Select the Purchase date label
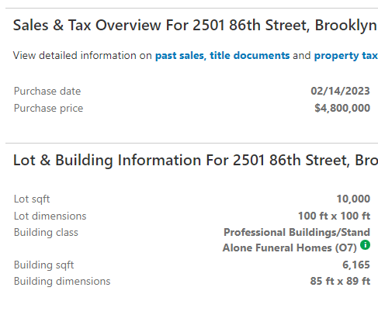Viewport: 378px width, 322px height. [x=47, y=91]
